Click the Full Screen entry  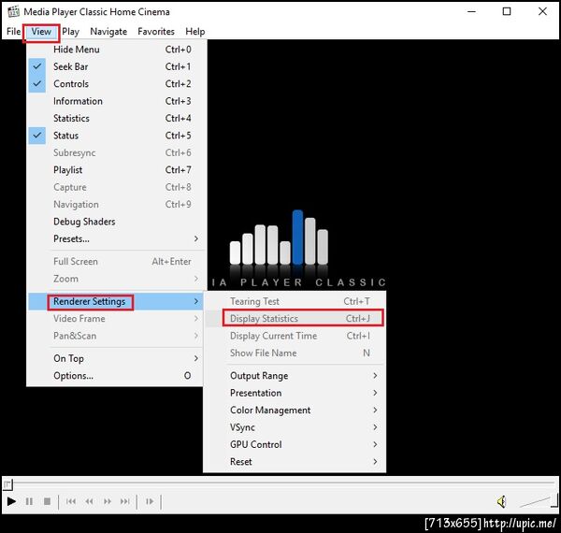point(115,262)
